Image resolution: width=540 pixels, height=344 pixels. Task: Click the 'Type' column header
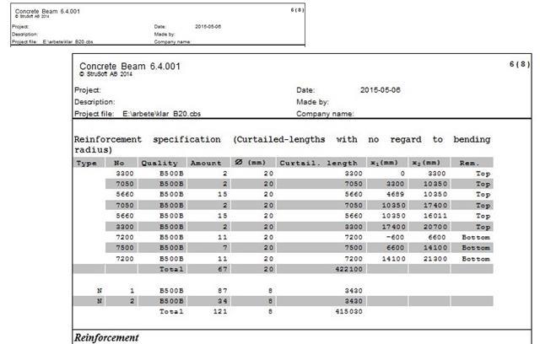86,163
